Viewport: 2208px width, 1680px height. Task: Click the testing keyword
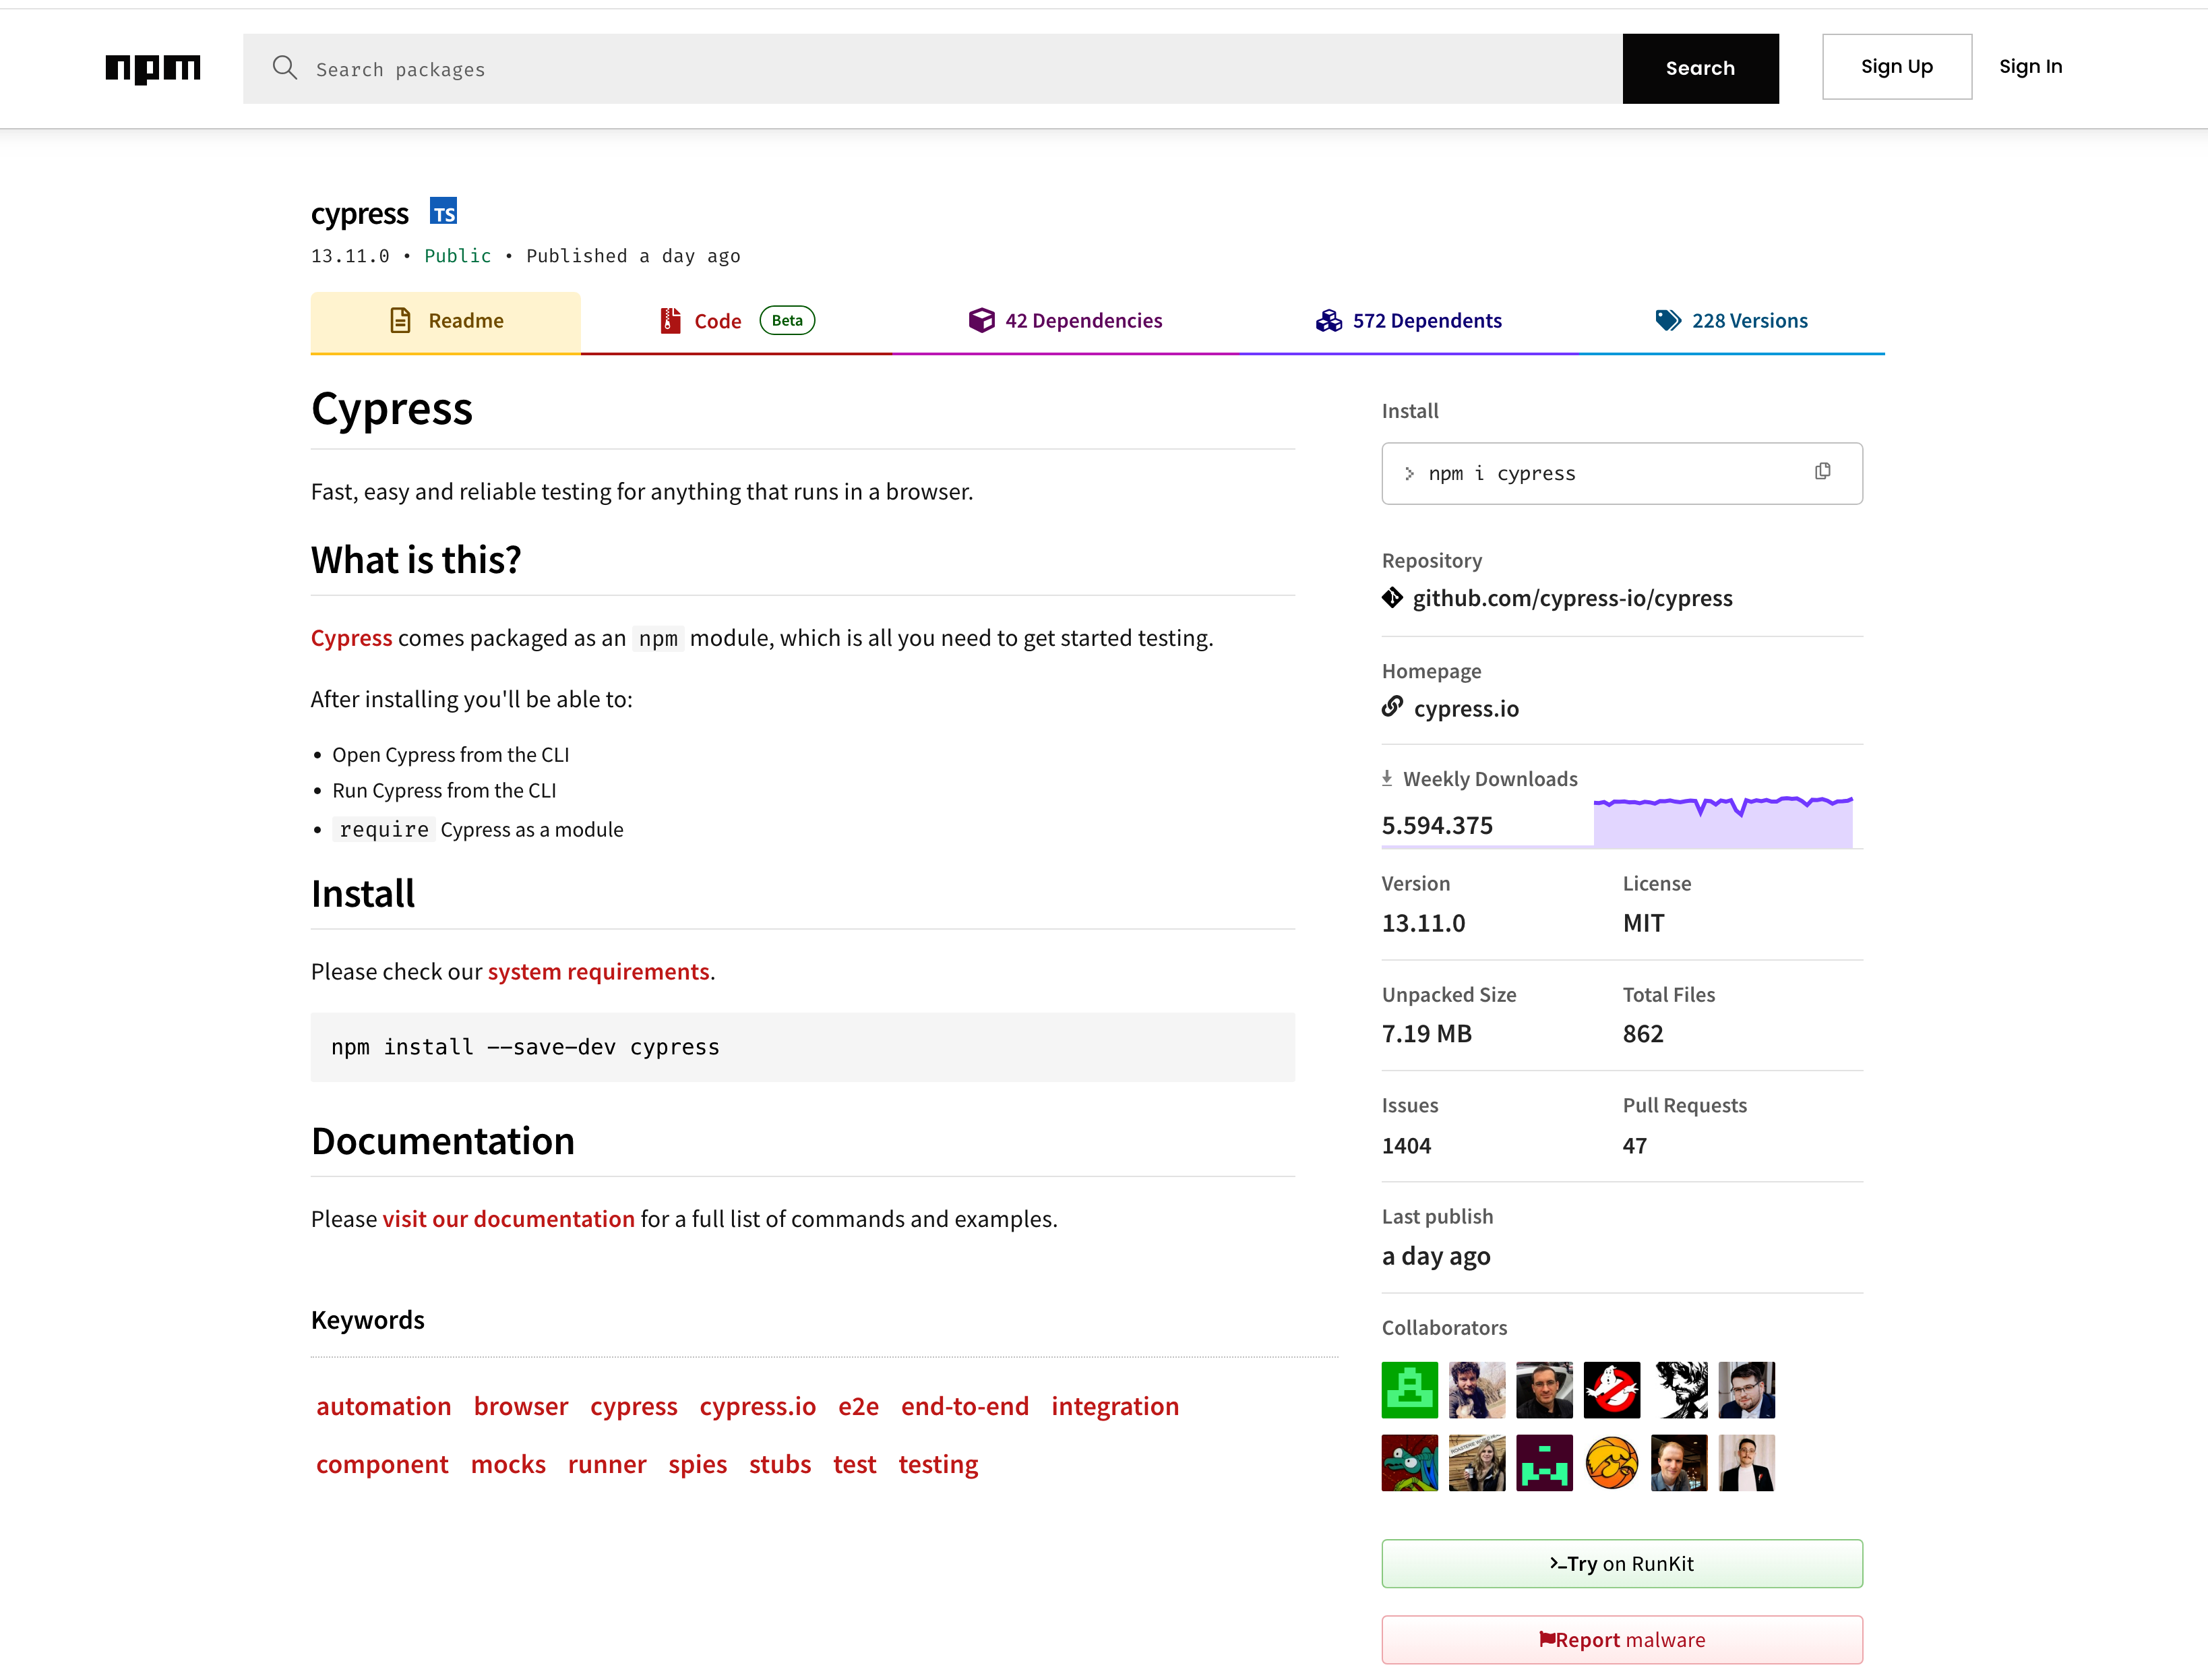[938, 1464]
